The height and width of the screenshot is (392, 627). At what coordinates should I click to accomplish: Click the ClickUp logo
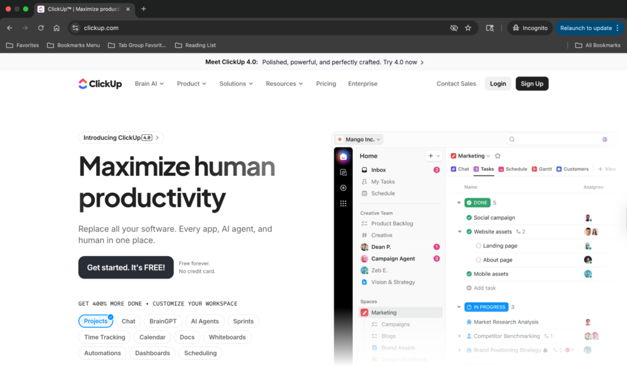tap(100, 83)
